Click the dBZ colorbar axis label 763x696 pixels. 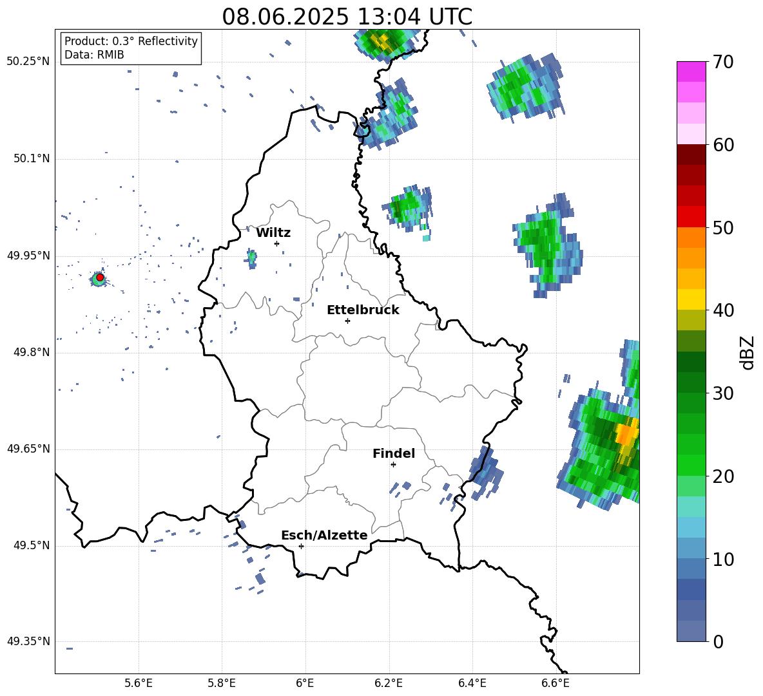(748, 352)
